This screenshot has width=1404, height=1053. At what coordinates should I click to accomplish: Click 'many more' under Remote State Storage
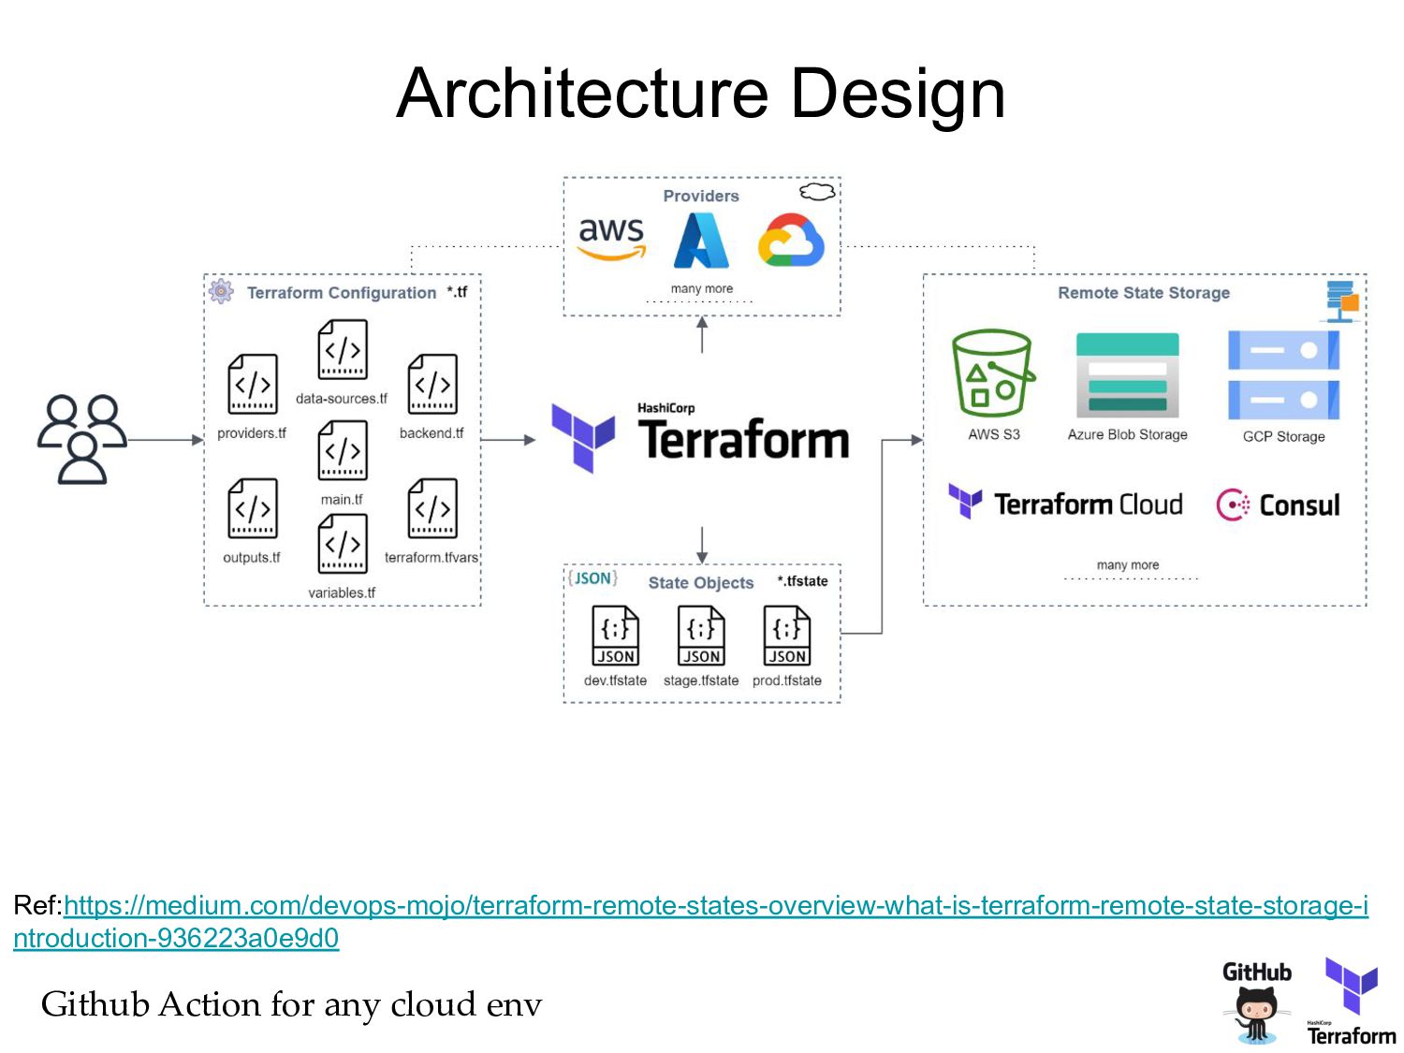(1128, 564)
